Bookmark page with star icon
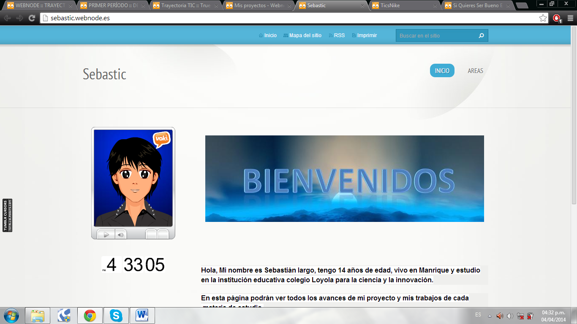The image size is (577, 324). [543, 18]
